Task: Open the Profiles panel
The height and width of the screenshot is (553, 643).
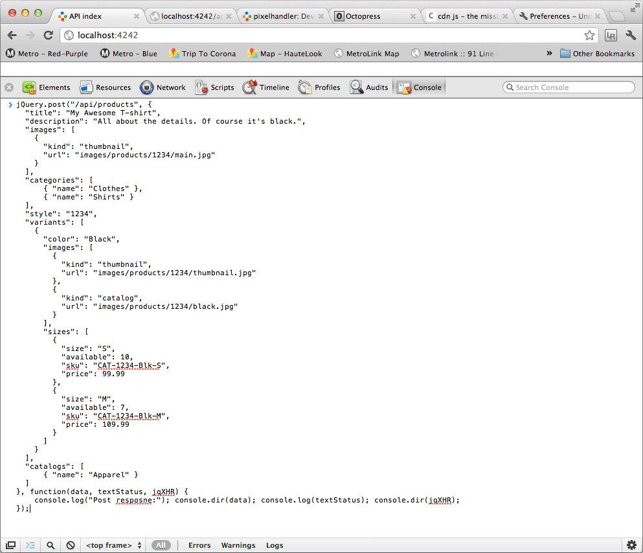Action: point(326,87)
